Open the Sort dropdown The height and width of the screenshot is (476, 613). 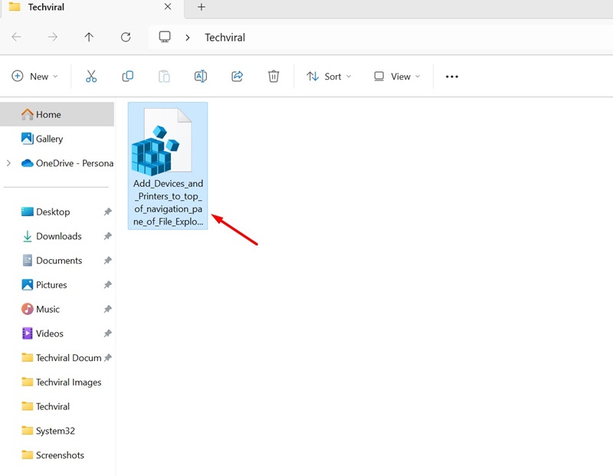pyautogui.click(x=329, y=77)
